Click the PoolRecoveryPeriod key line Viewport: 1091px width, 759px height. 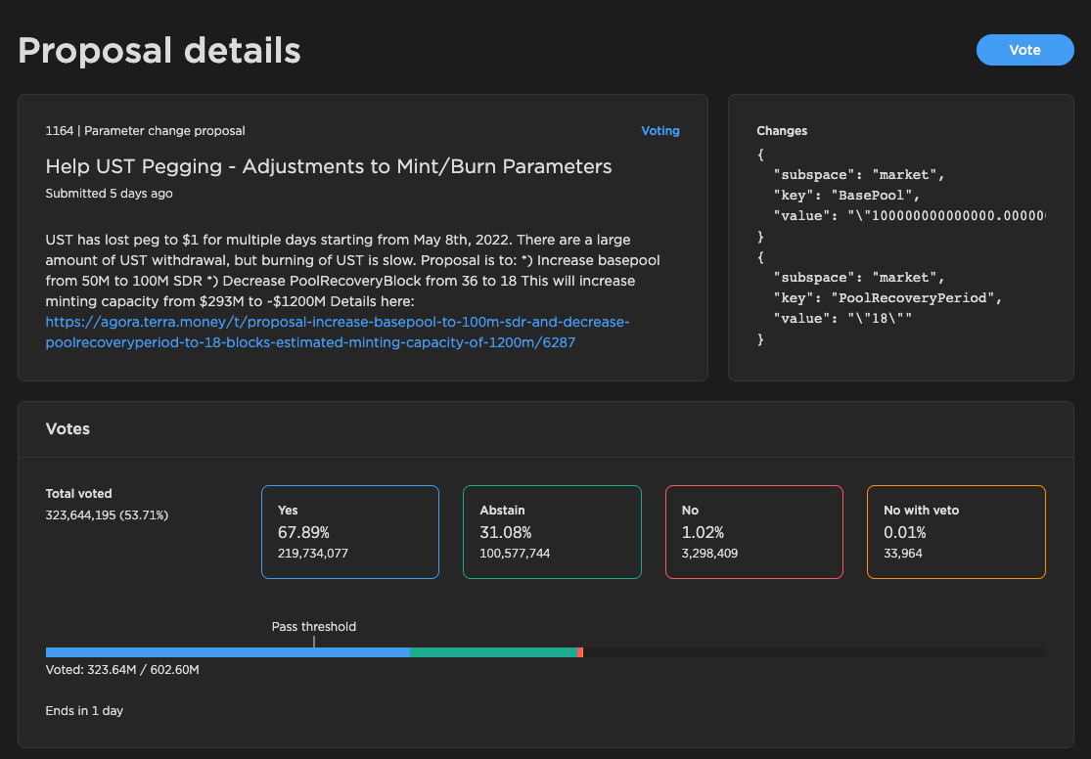(887, 297)
